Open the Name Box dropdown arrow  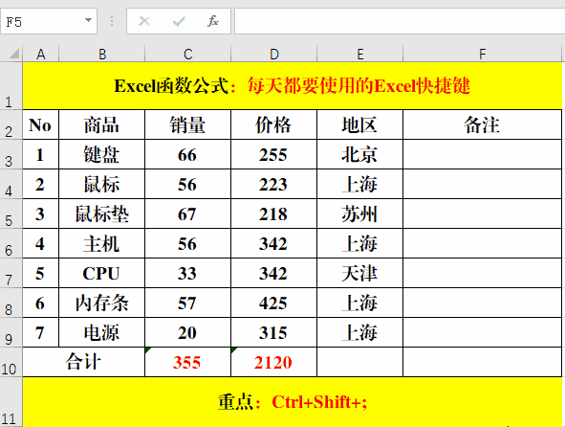coord(88,20)
